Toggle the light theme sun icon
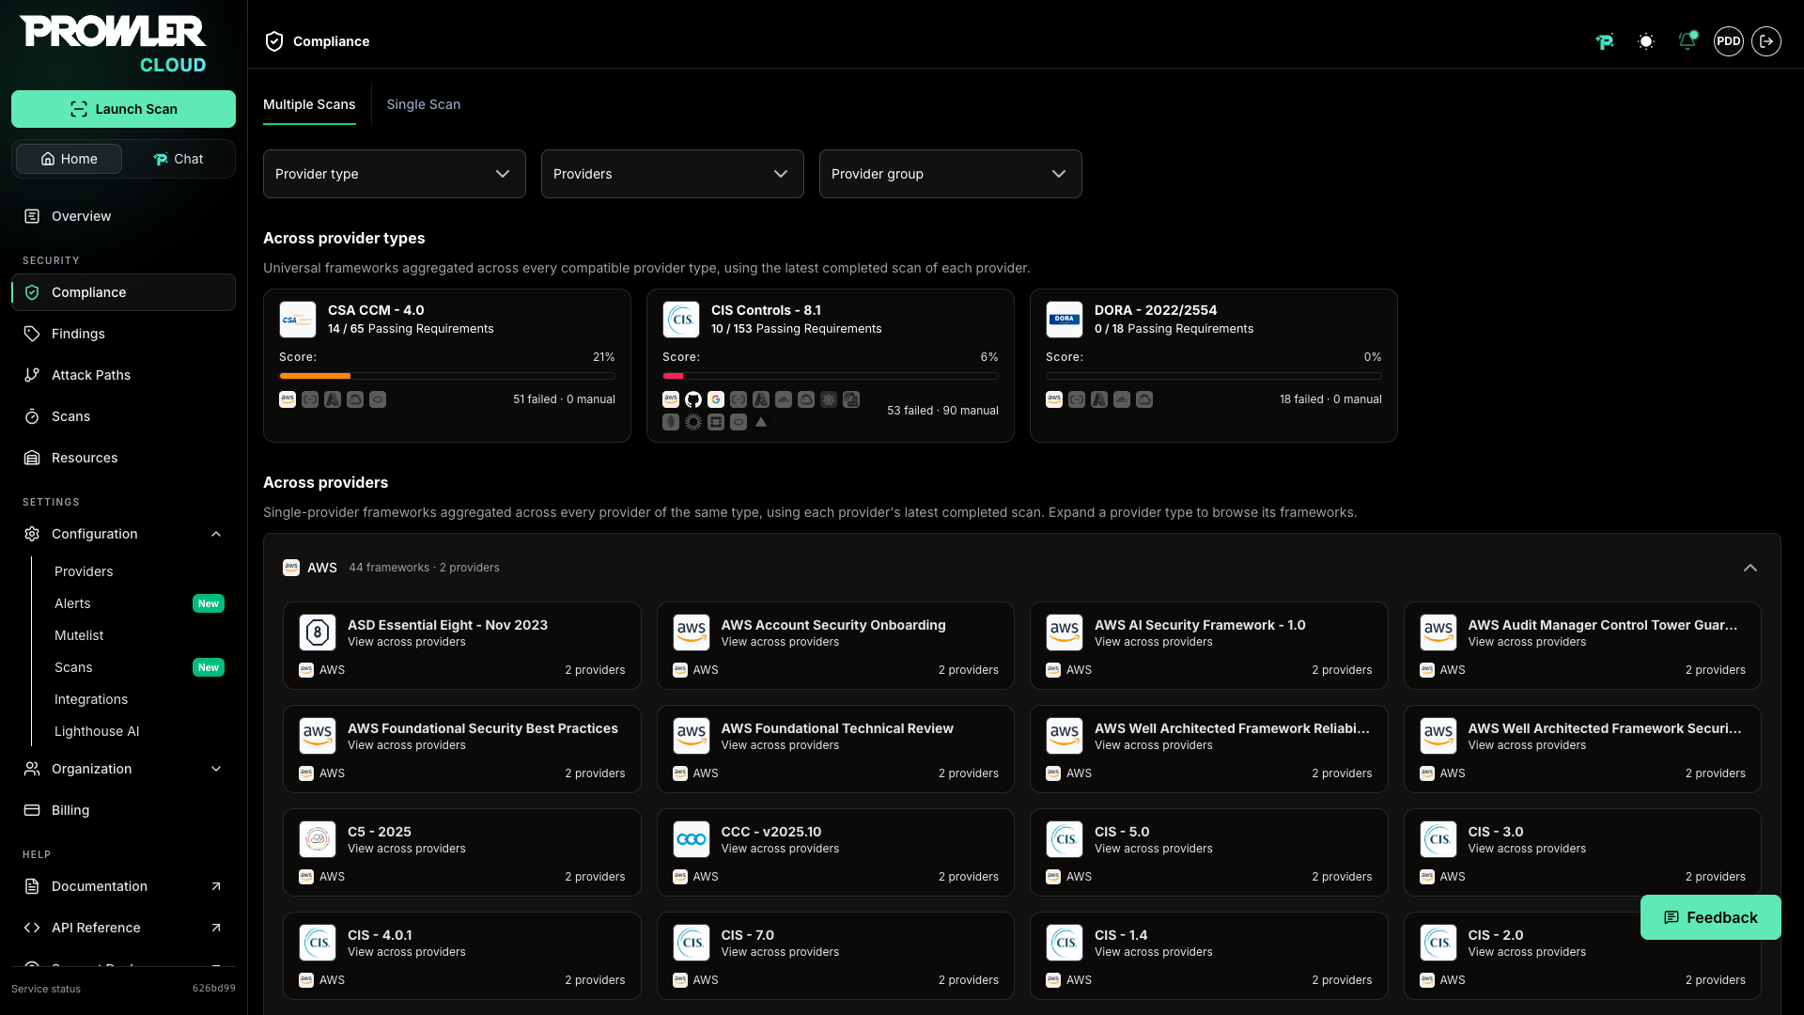1804x1015 pixels. pos(1646,41)
